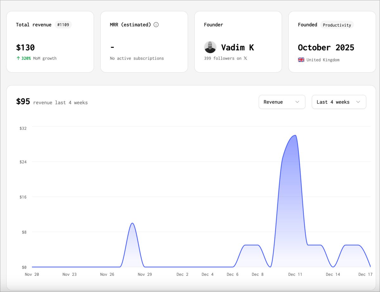Click the No active subscriptions text
The width and height of the screenshot is (380, 292).
(137, 58)
